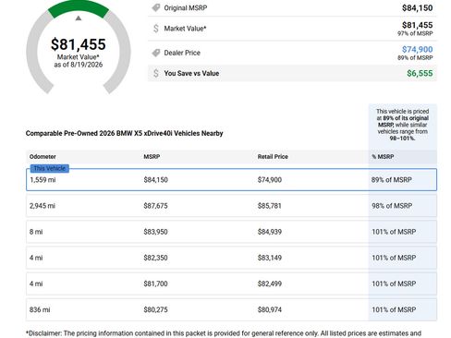Click the '101% of MSRP' cell in the 836 mi row
This screenshot has height=338, width=451.
(x=394, y=309)
